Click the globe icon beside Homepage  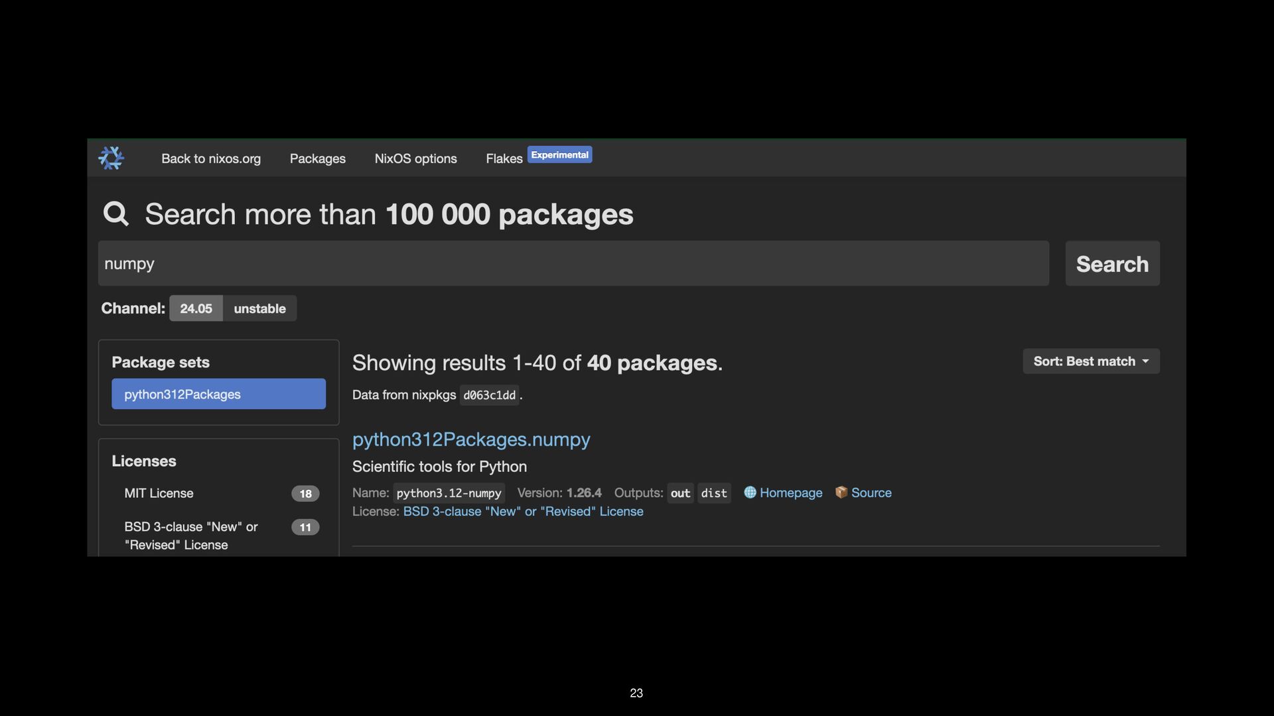tap(750, 493)
